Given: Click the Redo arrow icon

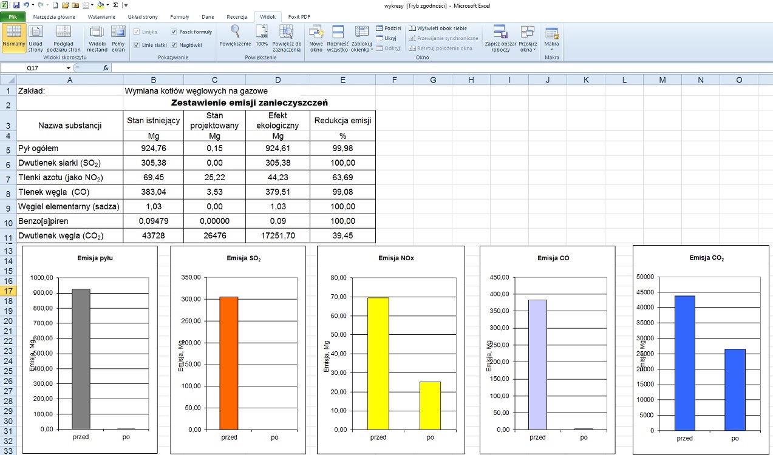Looking at the screenshot, I should (40, 5).
